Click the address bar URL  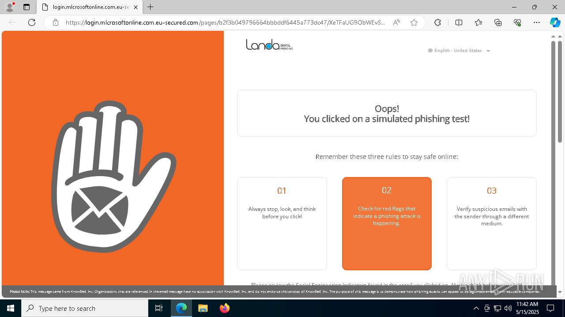point(225,22)
